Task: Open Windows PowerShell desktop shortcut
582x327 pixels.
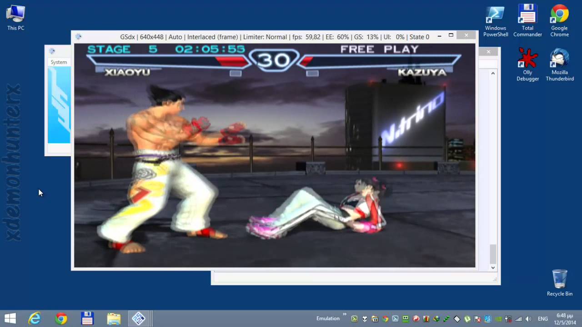Action: pyautogui.click(x=496, y=21)
